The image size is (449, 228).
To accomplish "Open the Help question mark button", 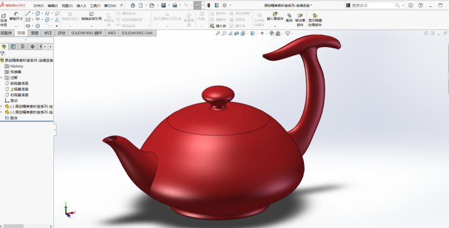I will click(x=420, y=5).
